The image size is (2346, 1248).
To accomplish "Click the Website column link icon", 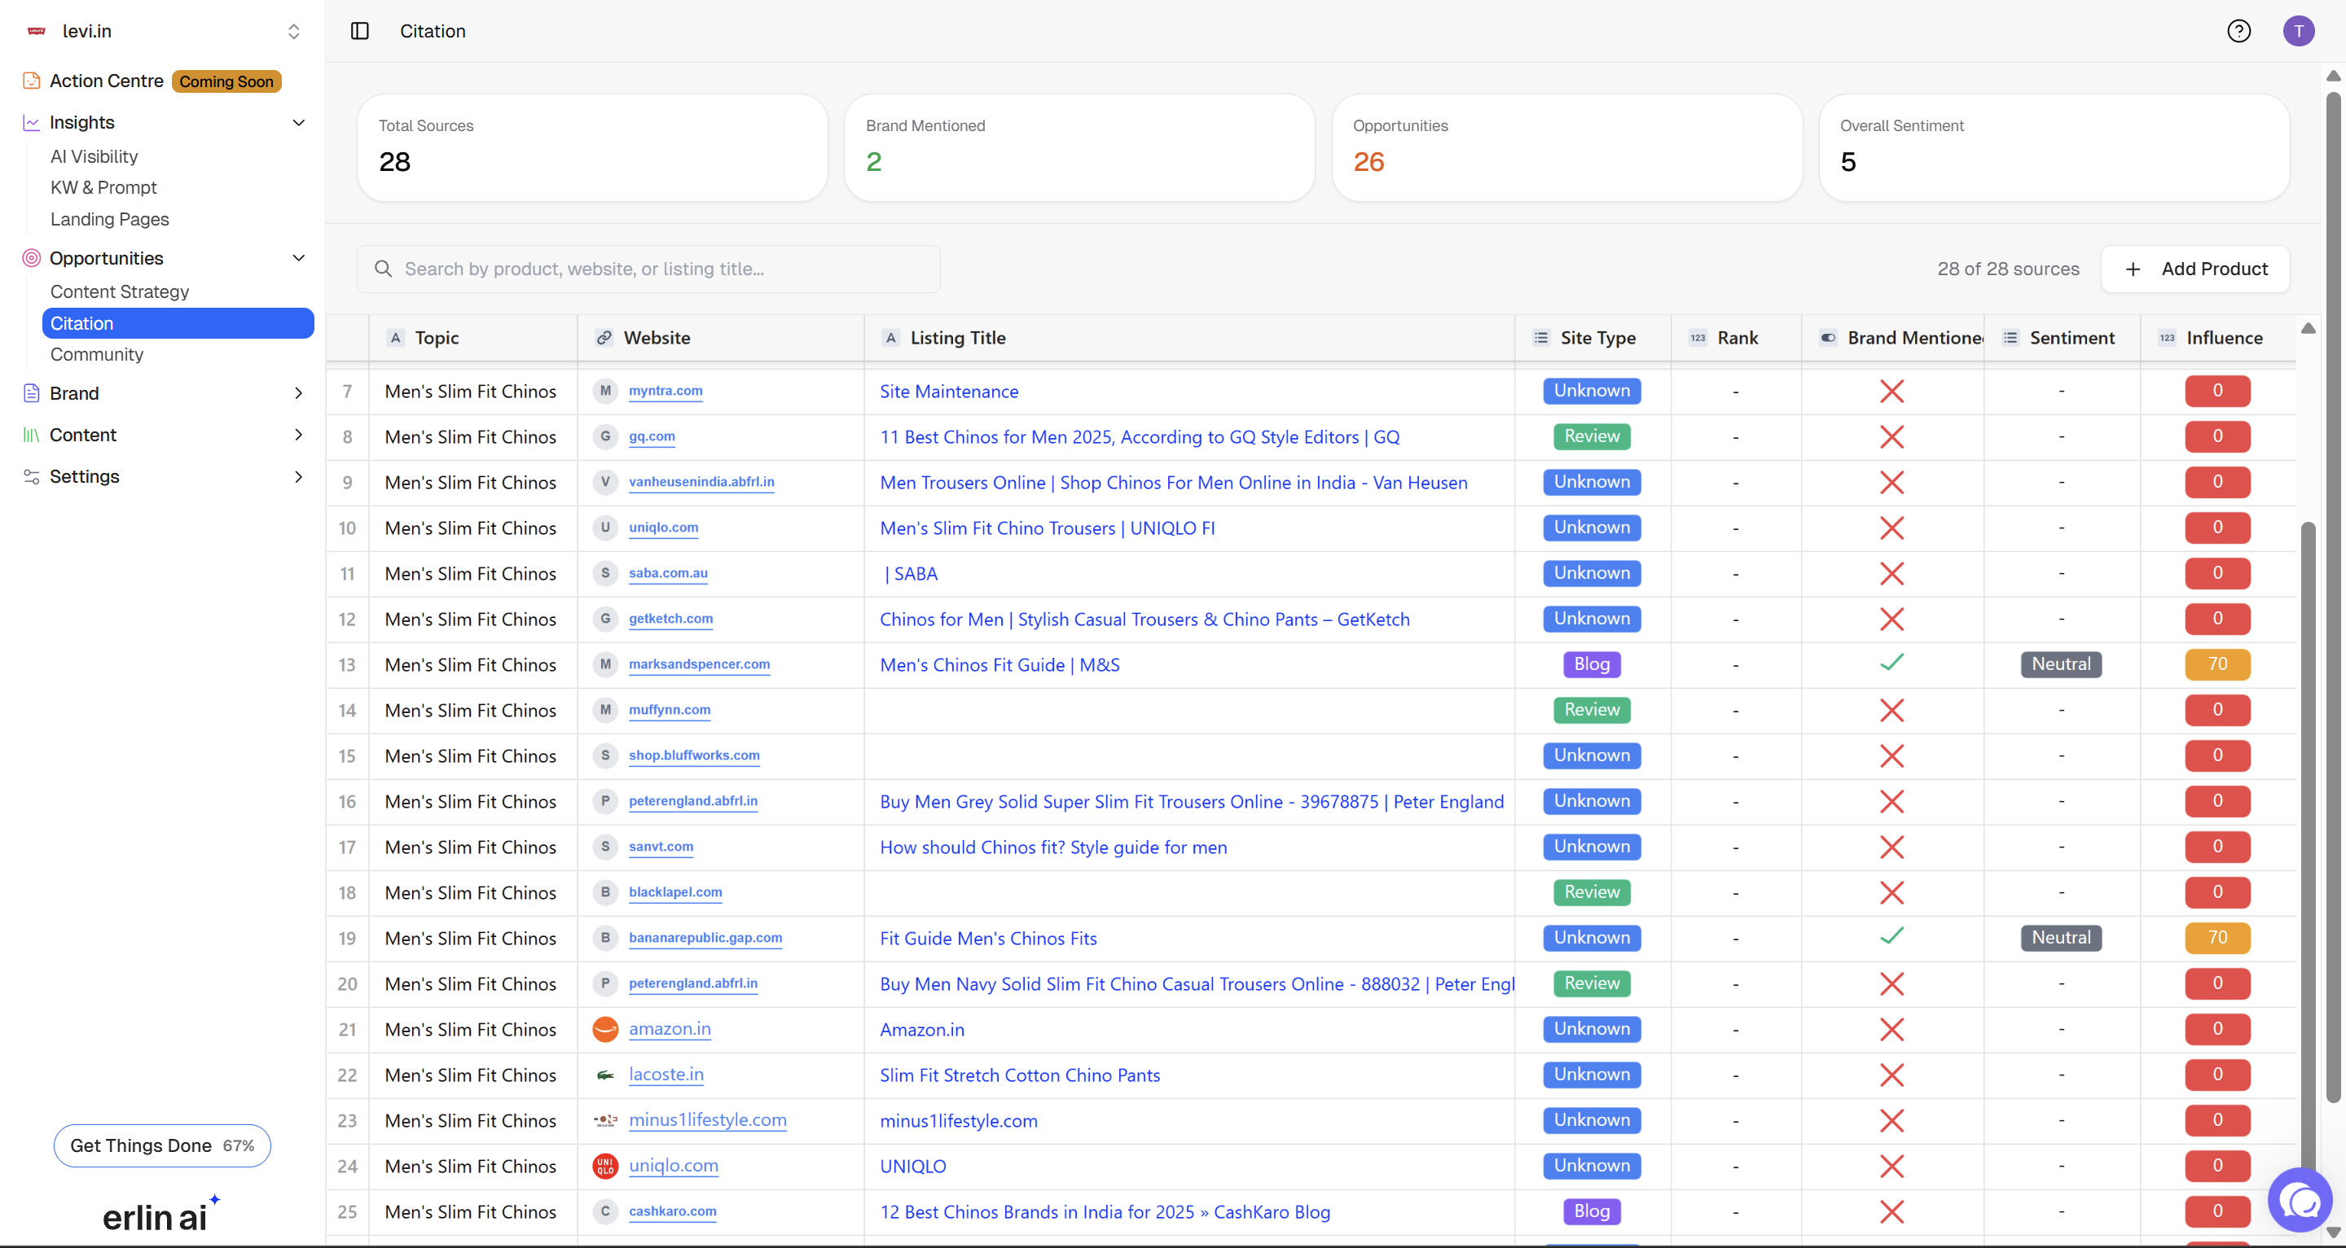I will pyautogui.click(x=604, y=338).
